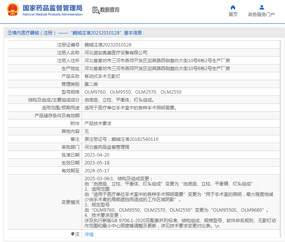Viewport: 285px width, 242px height.
Task: Click 3、规定型号 line in change record
Action: (97, 205)
